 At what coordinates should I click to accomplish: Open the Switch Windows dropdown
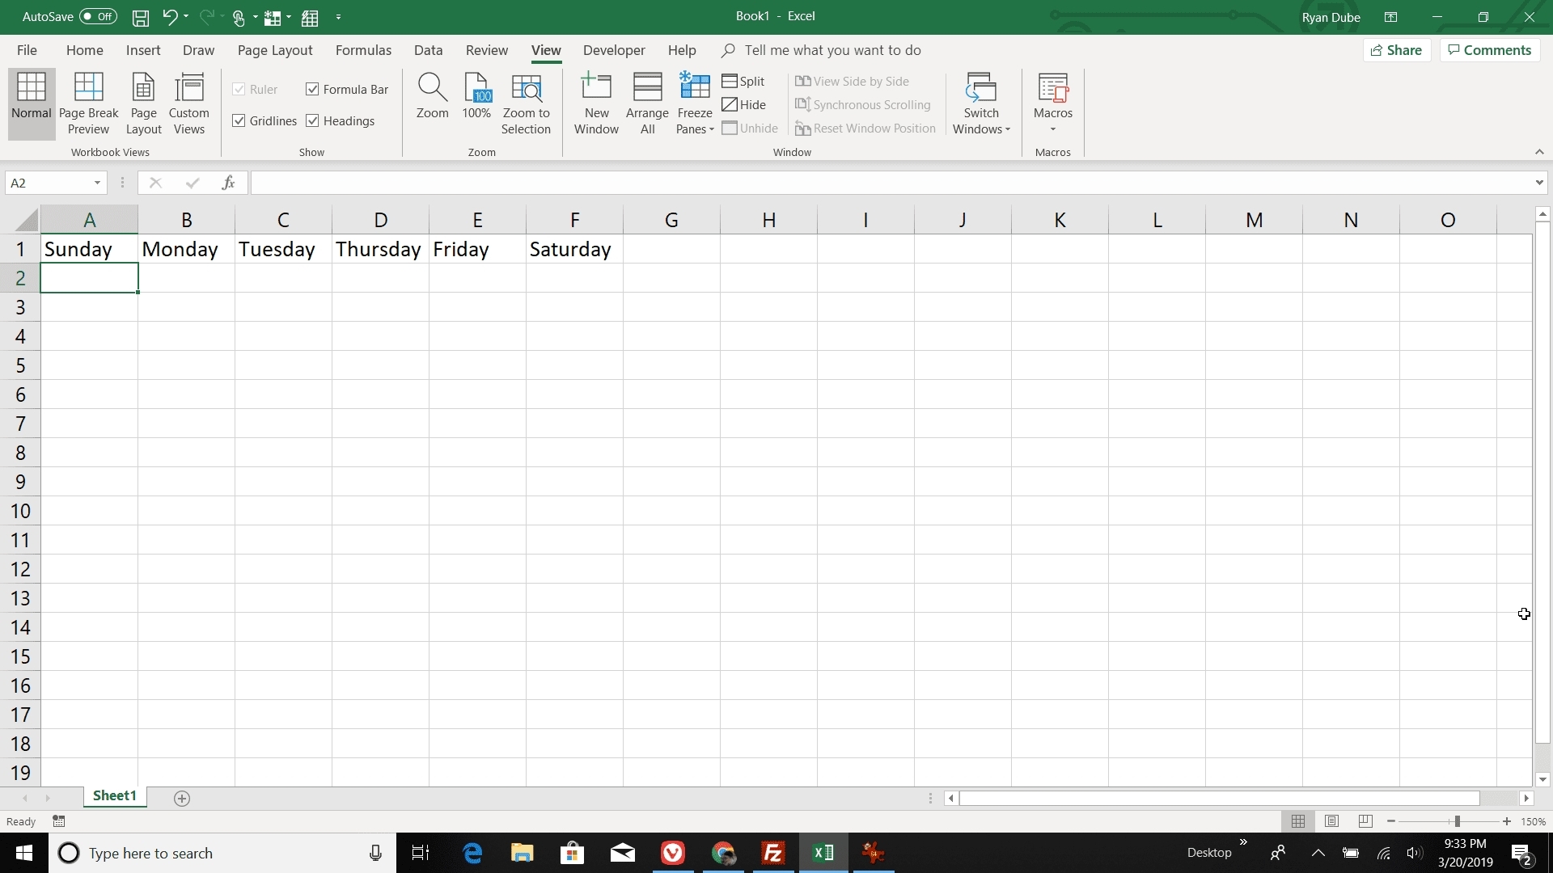tap(980, 103)
